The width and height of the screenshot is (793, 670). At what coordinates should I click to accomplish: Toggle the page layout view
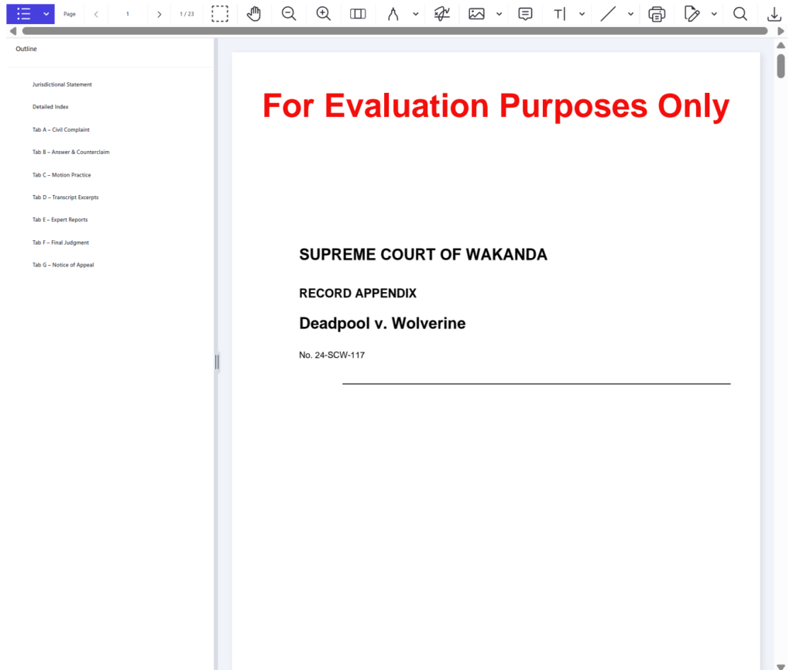pos(358,14)
